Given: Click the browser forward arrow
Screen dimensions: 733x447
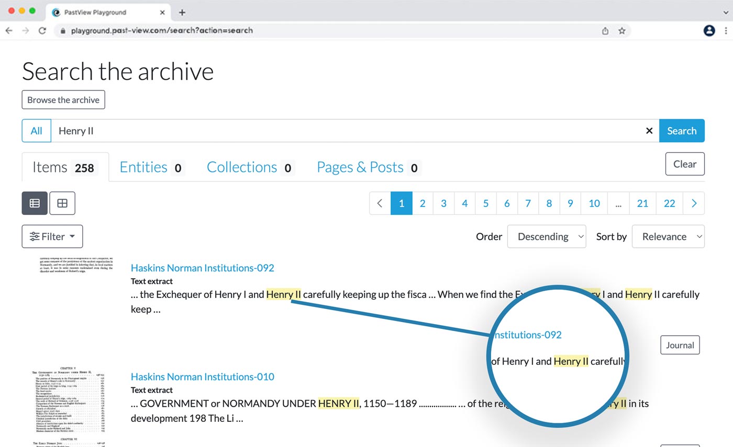Looking at the screenshot, I should [x=26, y=30].
